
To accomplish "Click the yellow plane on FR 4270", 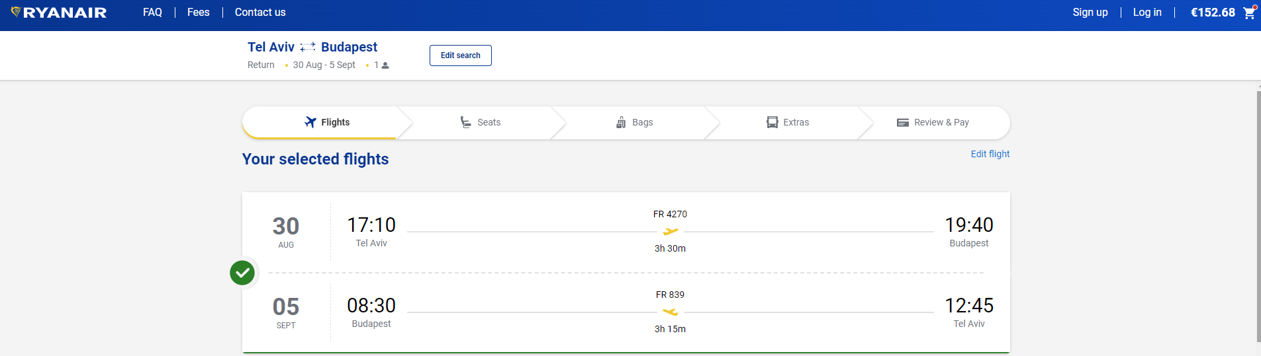I will click(x=671, y=231).
